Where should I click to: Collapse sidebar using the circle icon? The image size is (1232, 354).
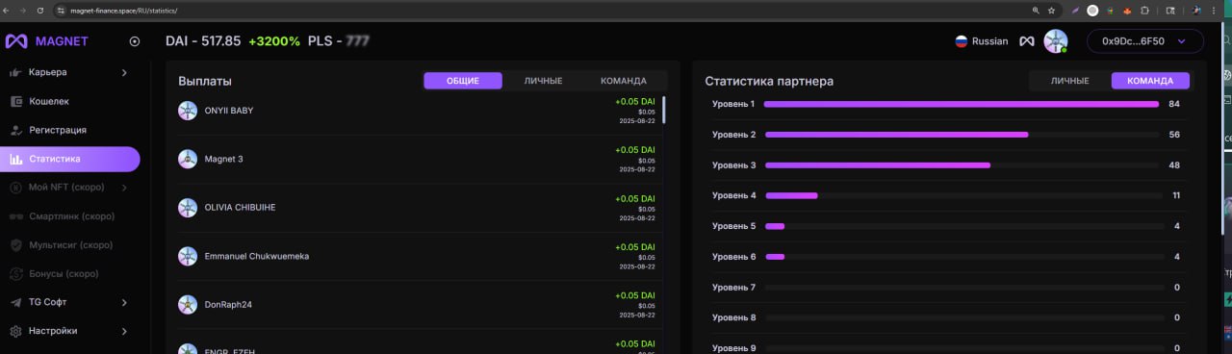pyautogui.click(x=135, y=41)
